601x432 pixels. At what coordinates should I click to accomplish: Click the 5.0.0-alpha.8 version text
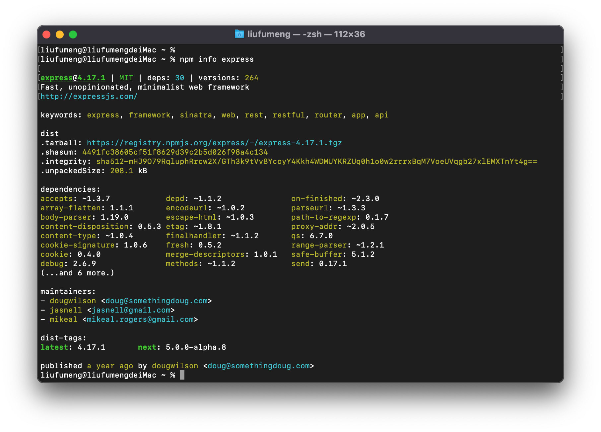(196, 347)
